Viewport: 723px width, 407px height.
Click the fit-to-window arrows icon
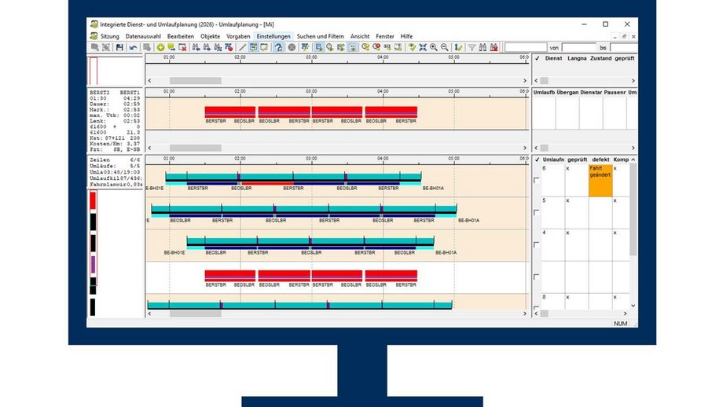[x=422, y=47]
